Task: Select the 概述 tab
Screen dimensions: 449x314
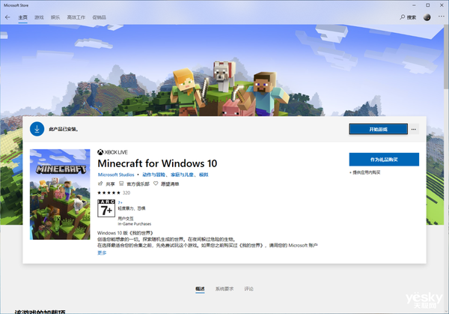Action: pos(200,289)
